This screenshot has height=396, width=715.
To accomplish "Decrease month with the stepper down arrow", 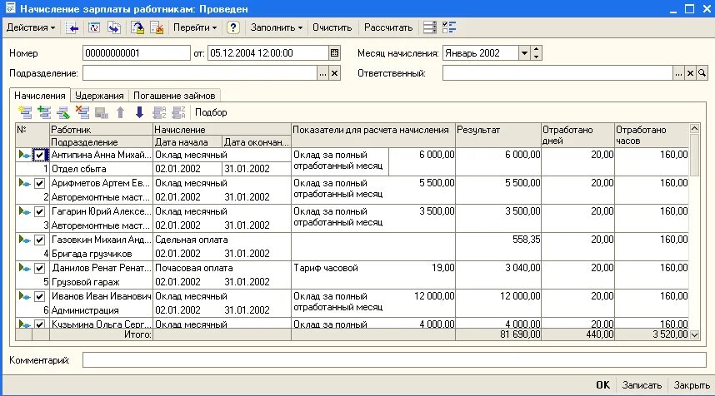I will pos(537,57).
